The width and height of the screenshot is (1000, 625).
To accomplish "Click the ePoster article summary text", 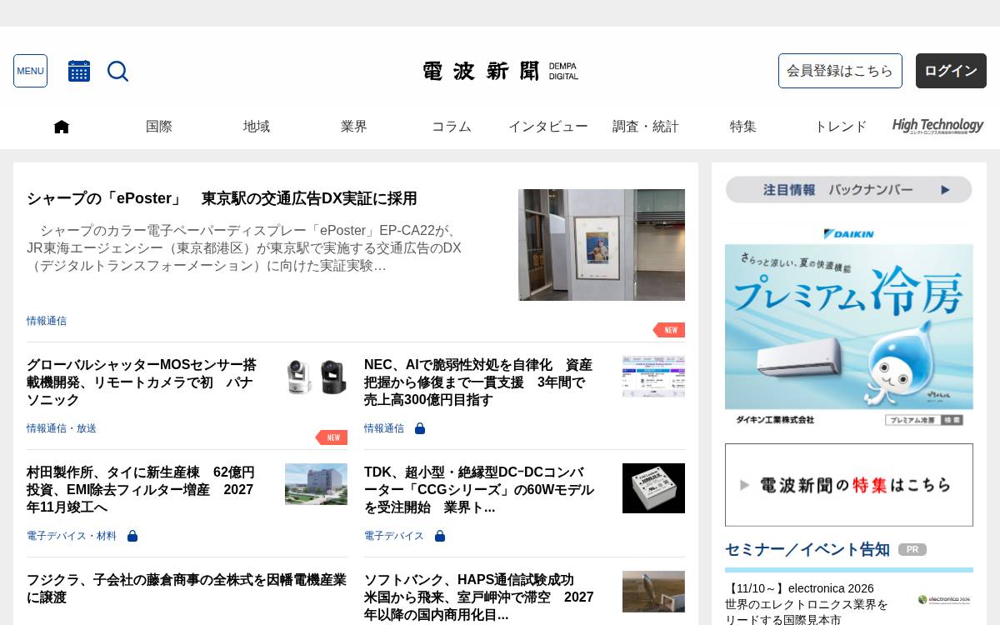I will coord(244,248).
